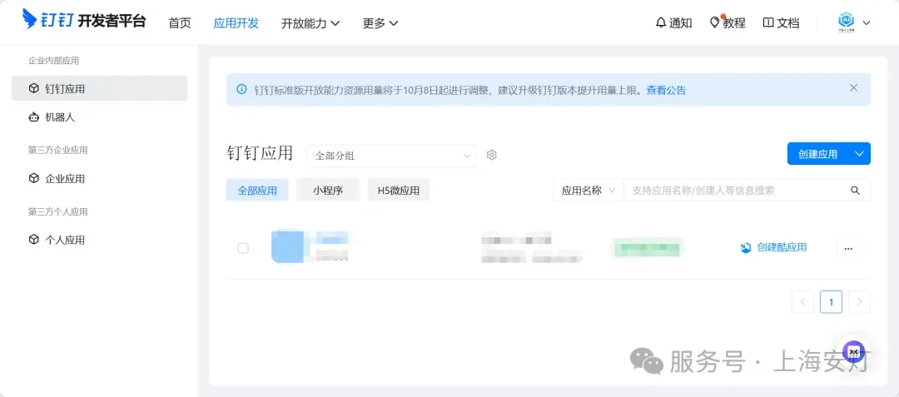Open group settings gear icon

pyautogui.click(x=491, y=155)
